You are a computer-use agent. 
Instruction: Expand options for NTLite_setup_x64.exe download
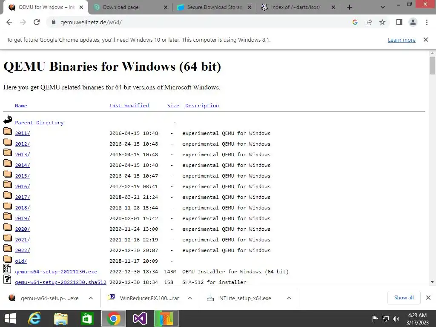tap(289, 298)
